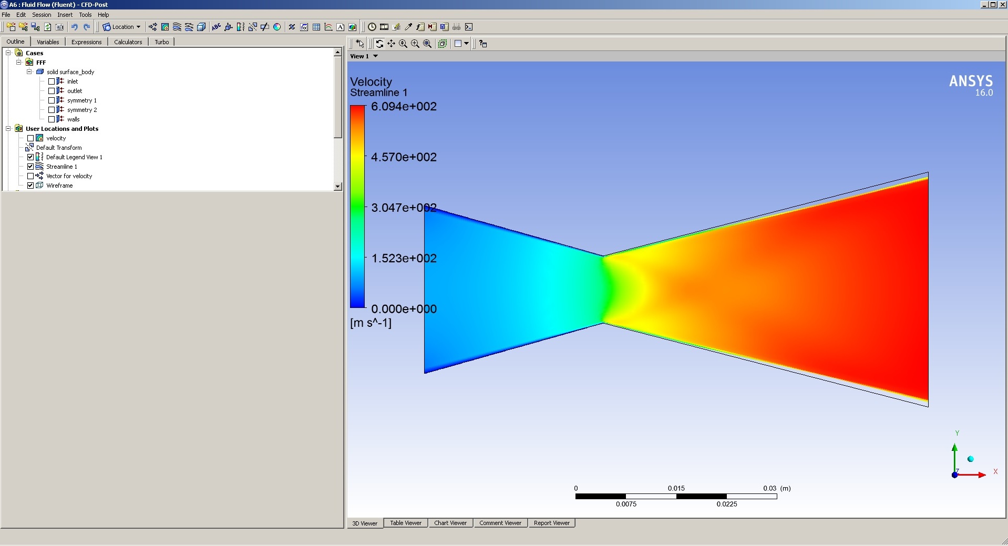Insert a Text label (ABC icon)
Screen dimensions: 1008x546
[216, 27]
